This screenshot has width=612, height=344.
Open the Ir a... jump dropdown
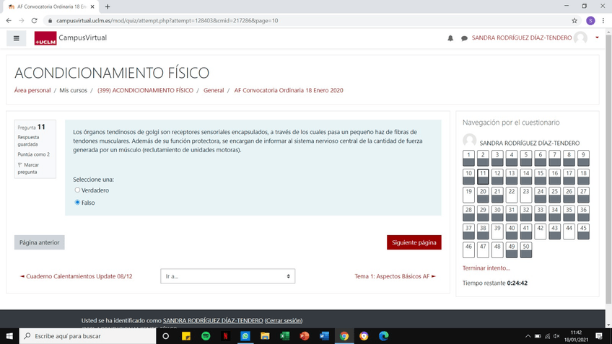click(x=227, y=276)
